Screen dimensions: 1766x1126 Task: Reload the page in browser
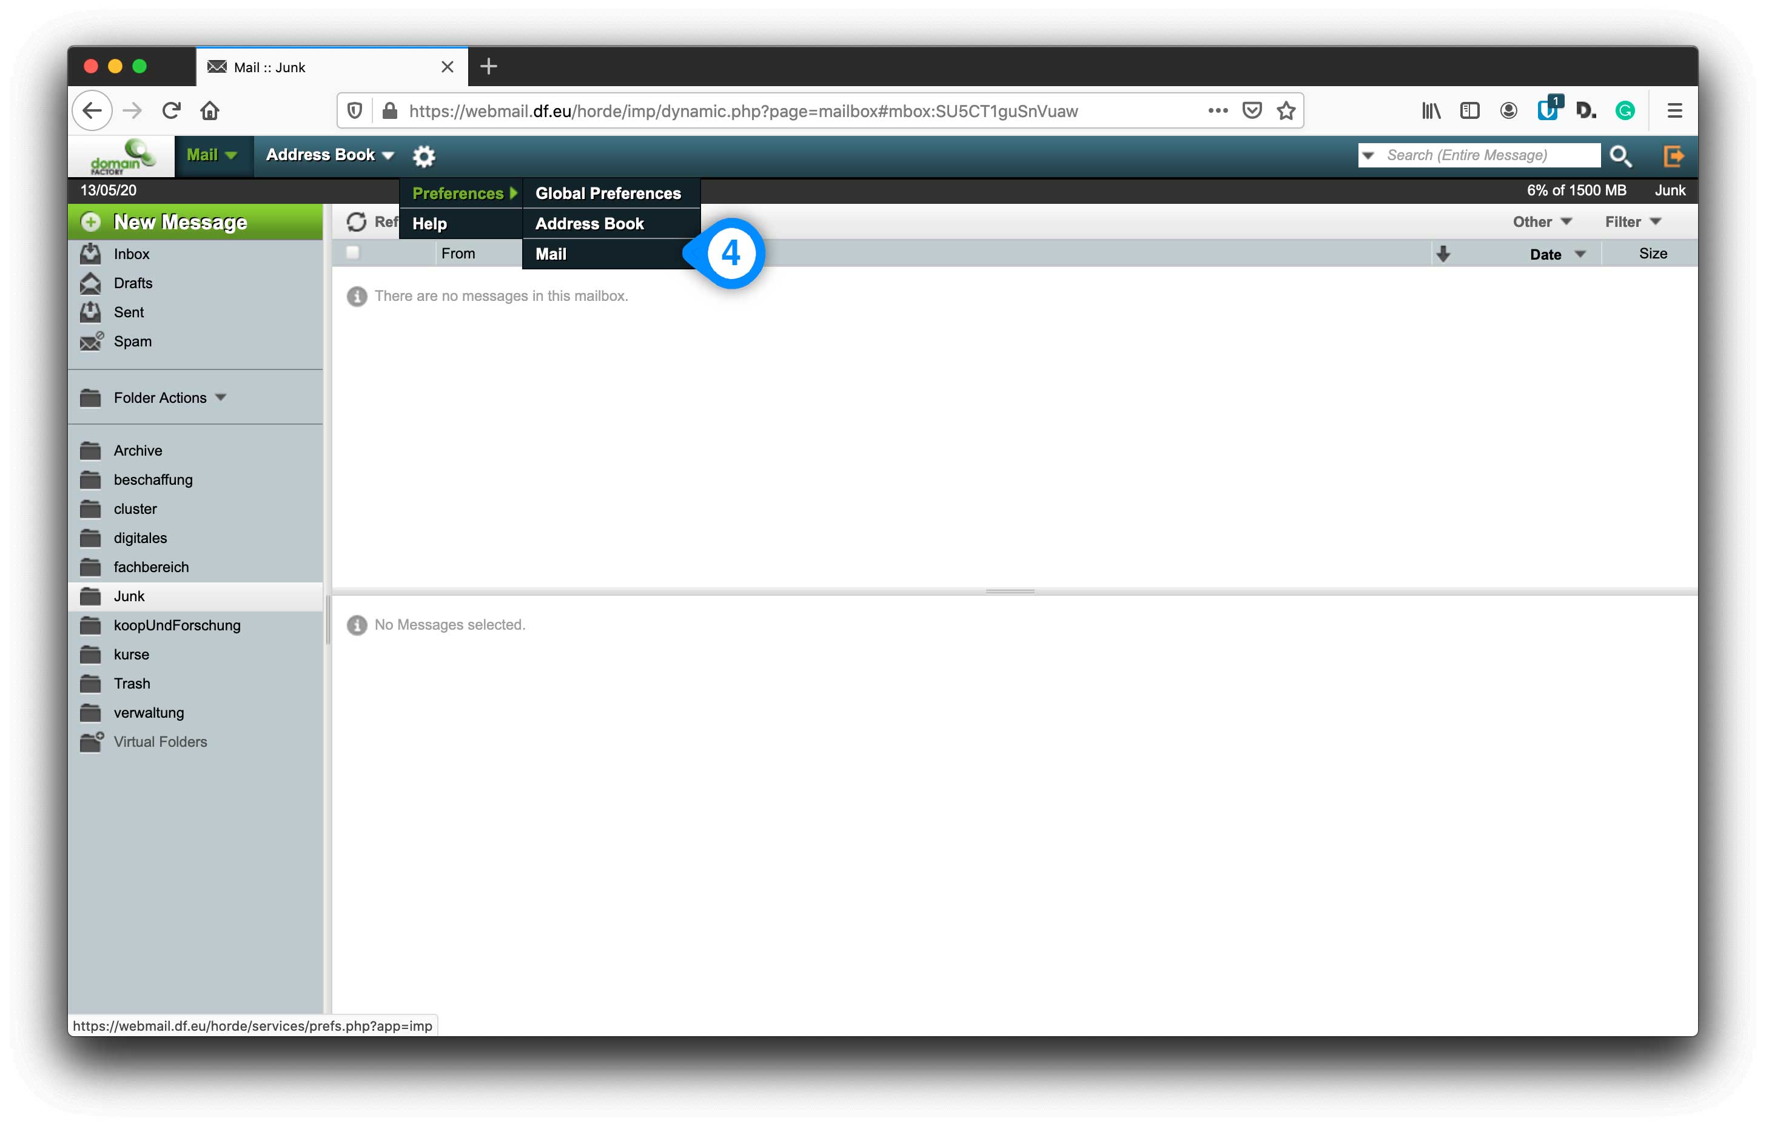pos(172,111)
